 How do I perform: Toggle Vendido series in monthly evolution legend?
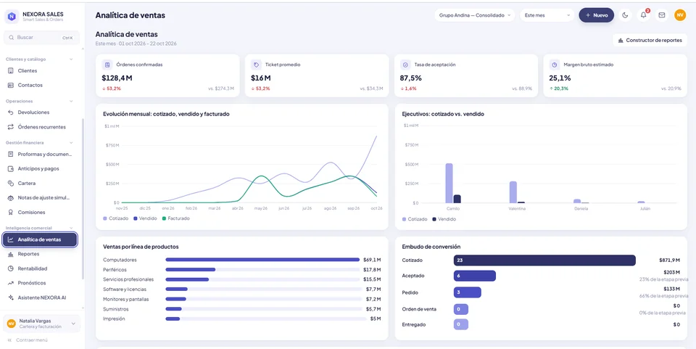pyautogui.click(x=145, y=218)
